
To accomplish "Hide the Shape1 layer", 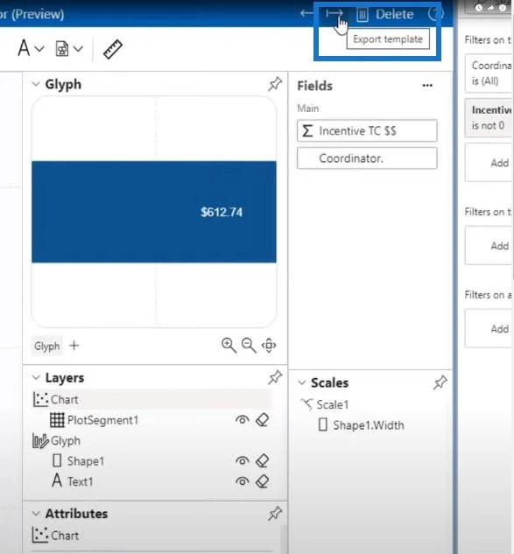I will pos(243,460).
